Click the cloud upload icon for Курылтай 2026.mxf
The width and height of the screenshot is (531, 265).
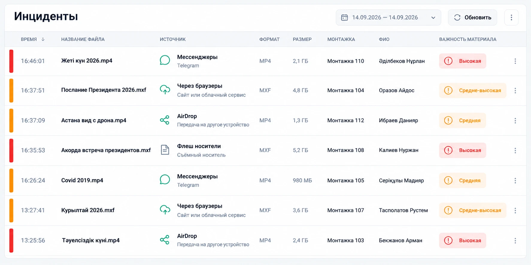(x=165, y=210)
